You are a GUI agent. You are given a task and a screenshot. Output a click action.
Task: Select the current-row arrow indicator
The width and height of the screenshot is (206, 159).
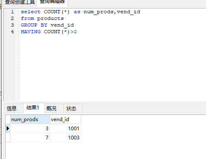8,129
